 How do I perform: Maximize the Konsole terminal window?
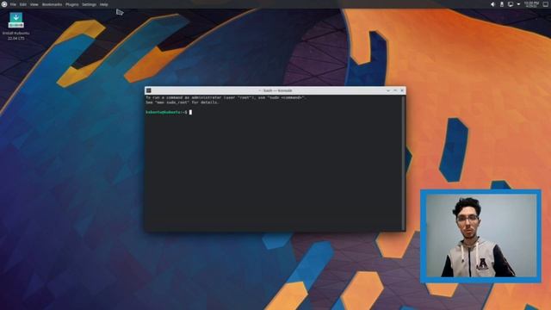(x=395, y=90)
